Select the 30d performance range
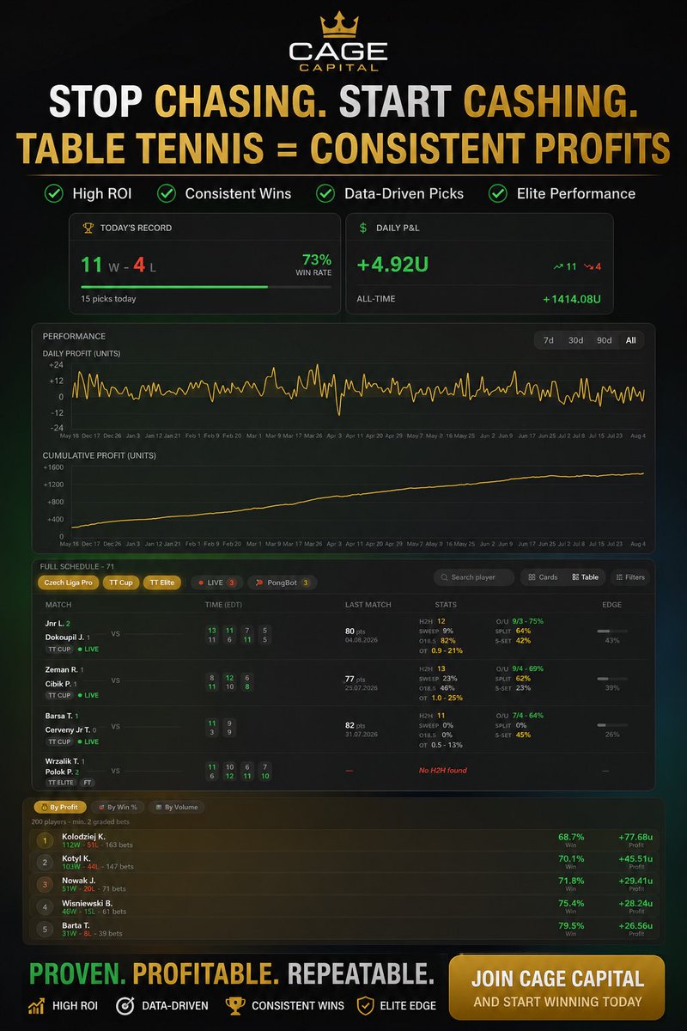Viewport: 687px width, 1031px height. (575, 340)
